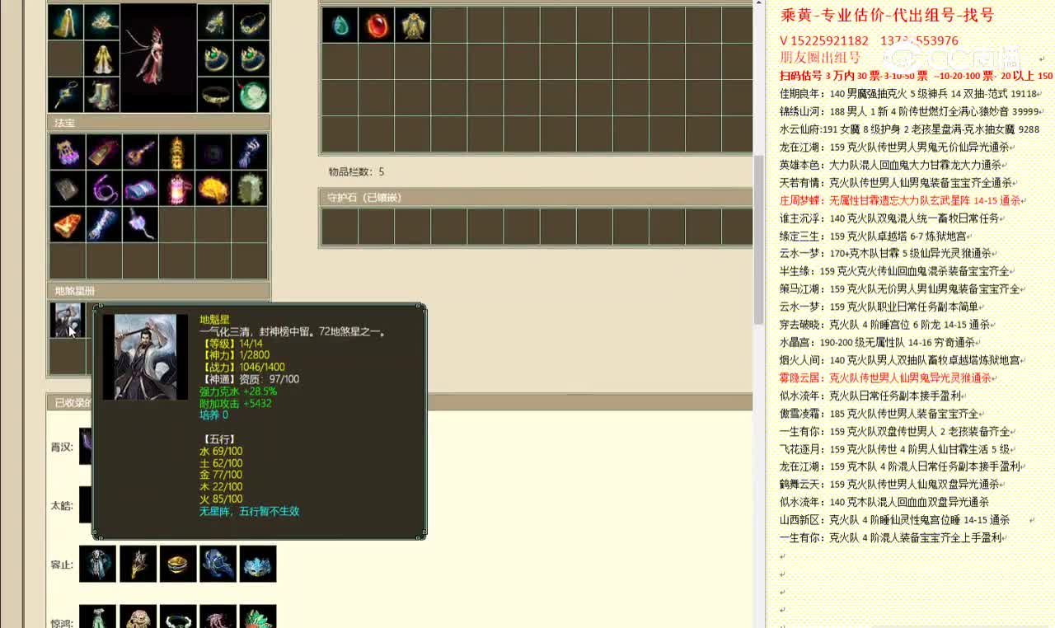Click the lute-shaped treasure in 法宝
This screenshot has height=628, width=1055.
point(140,152)
